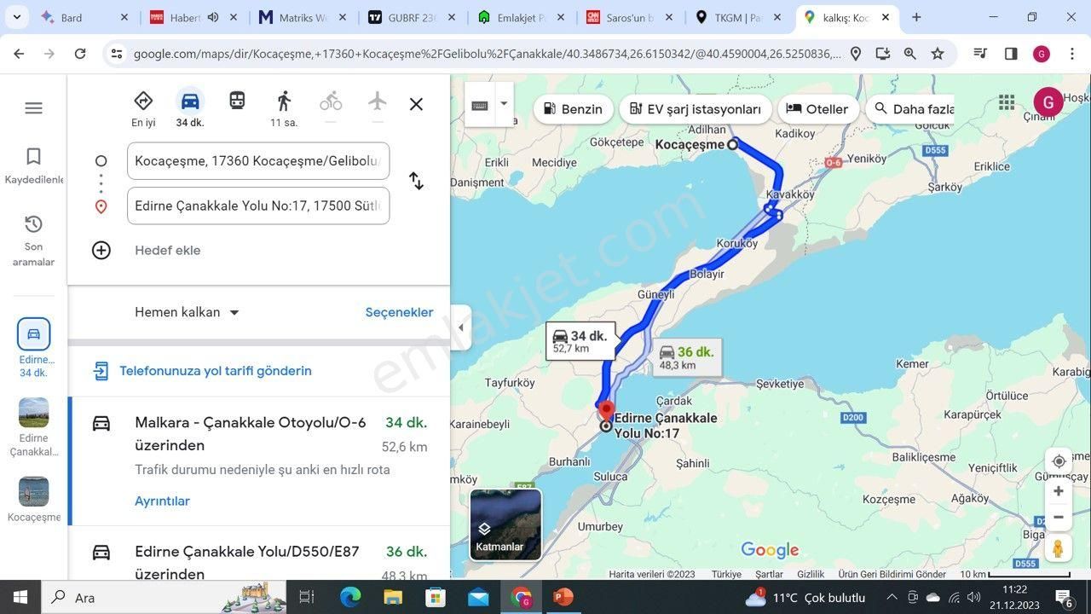Open the Edirne 34 dk. sidebar shortcut
Screen dimensions: 1091x614
[x=33, y=348]
